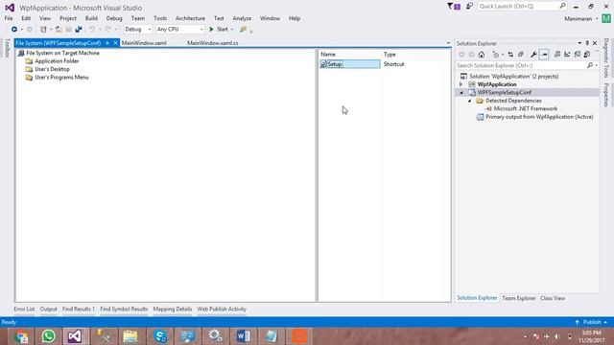Click Sync with Active Document icon
Viewport: 614px width, 345px height.
click(510, 55)
